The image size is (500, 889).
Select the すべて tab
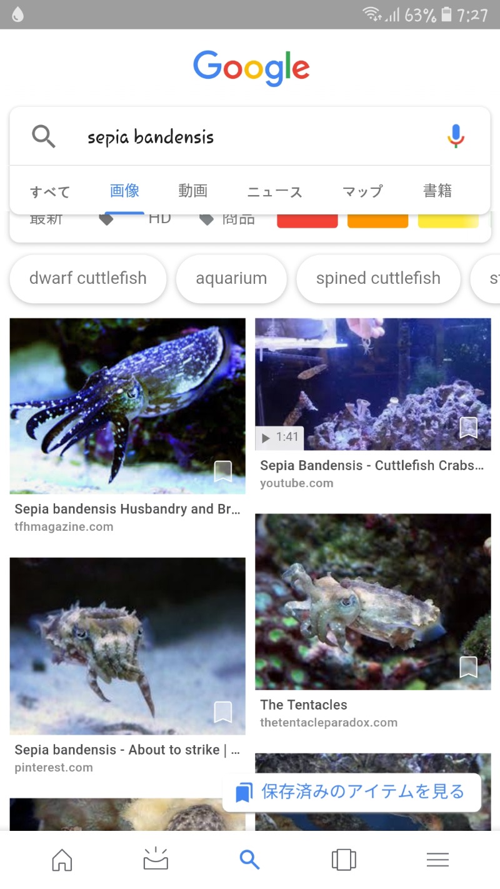coord(50,191)
